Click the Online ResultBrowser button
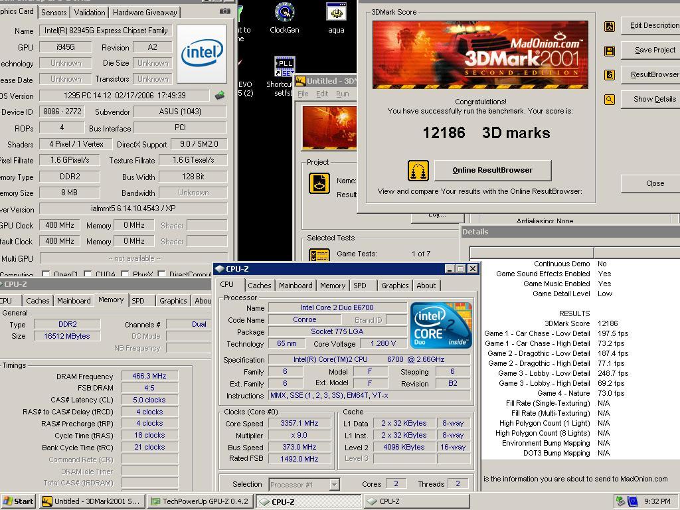The height and width of the screenshot is (510, 680). (x=493, y=170)
